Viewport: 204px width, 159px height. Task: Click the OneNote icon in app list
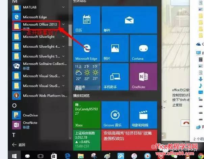(x=17, y=125)
